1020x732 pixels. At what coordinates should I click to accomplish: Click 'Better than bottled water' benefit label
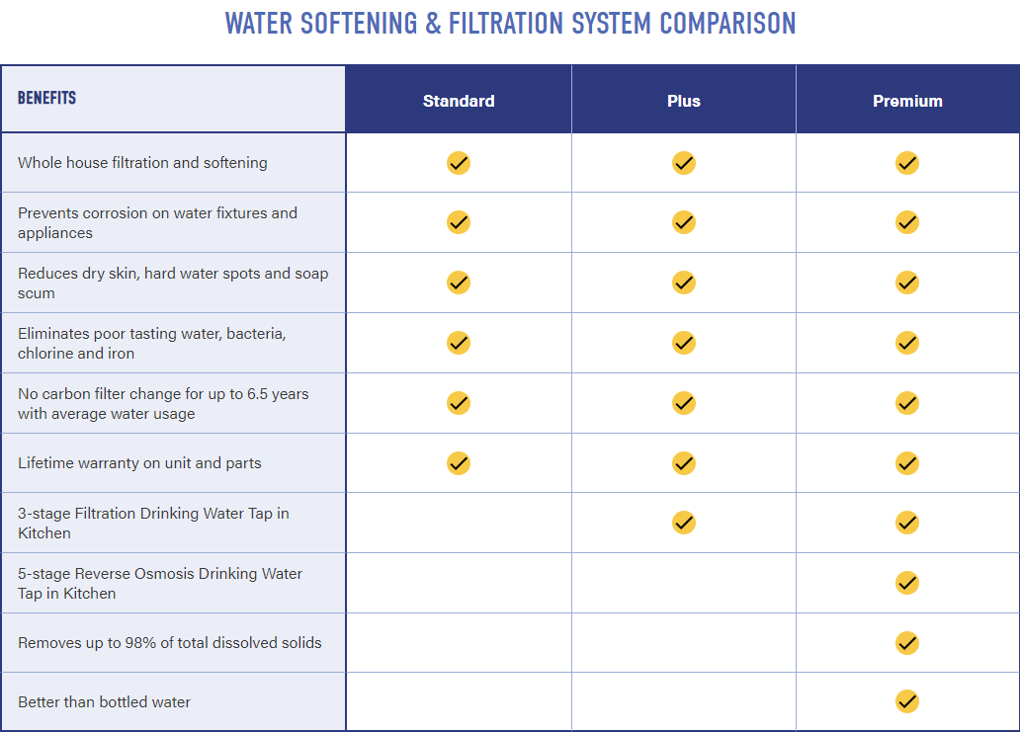pos(104,702)
